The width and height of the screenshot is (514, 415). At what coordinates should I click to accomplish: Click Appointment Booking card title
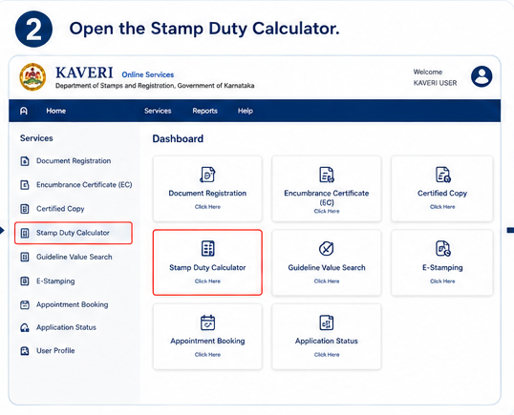(207, 341)
